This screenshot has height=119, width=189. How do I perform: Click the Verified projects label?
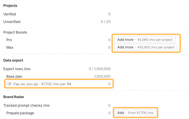(10, 14)
